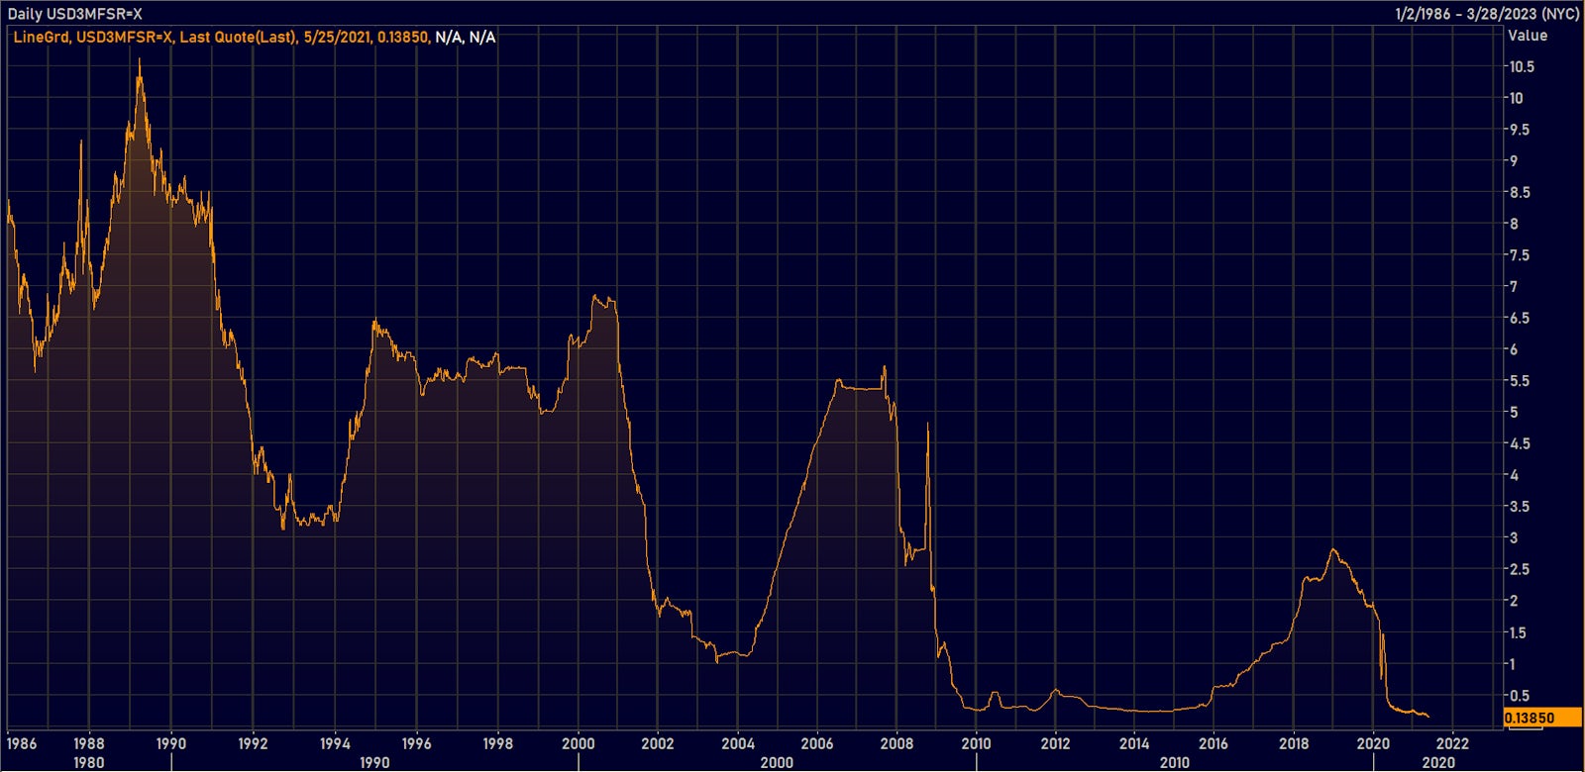
Task: Click the 2014 year label
Action: pos(1134,743)
